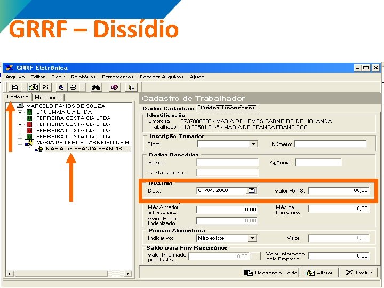Viewport: 384px width, 288px height.
Task: Click worker icon beside MARIA DE FRANCA FRANCISCO
Action: coord(39,149)
